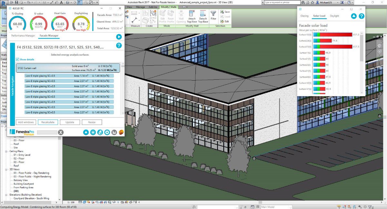Click Edit selection in Selection panel

click(x=225, y=22)
